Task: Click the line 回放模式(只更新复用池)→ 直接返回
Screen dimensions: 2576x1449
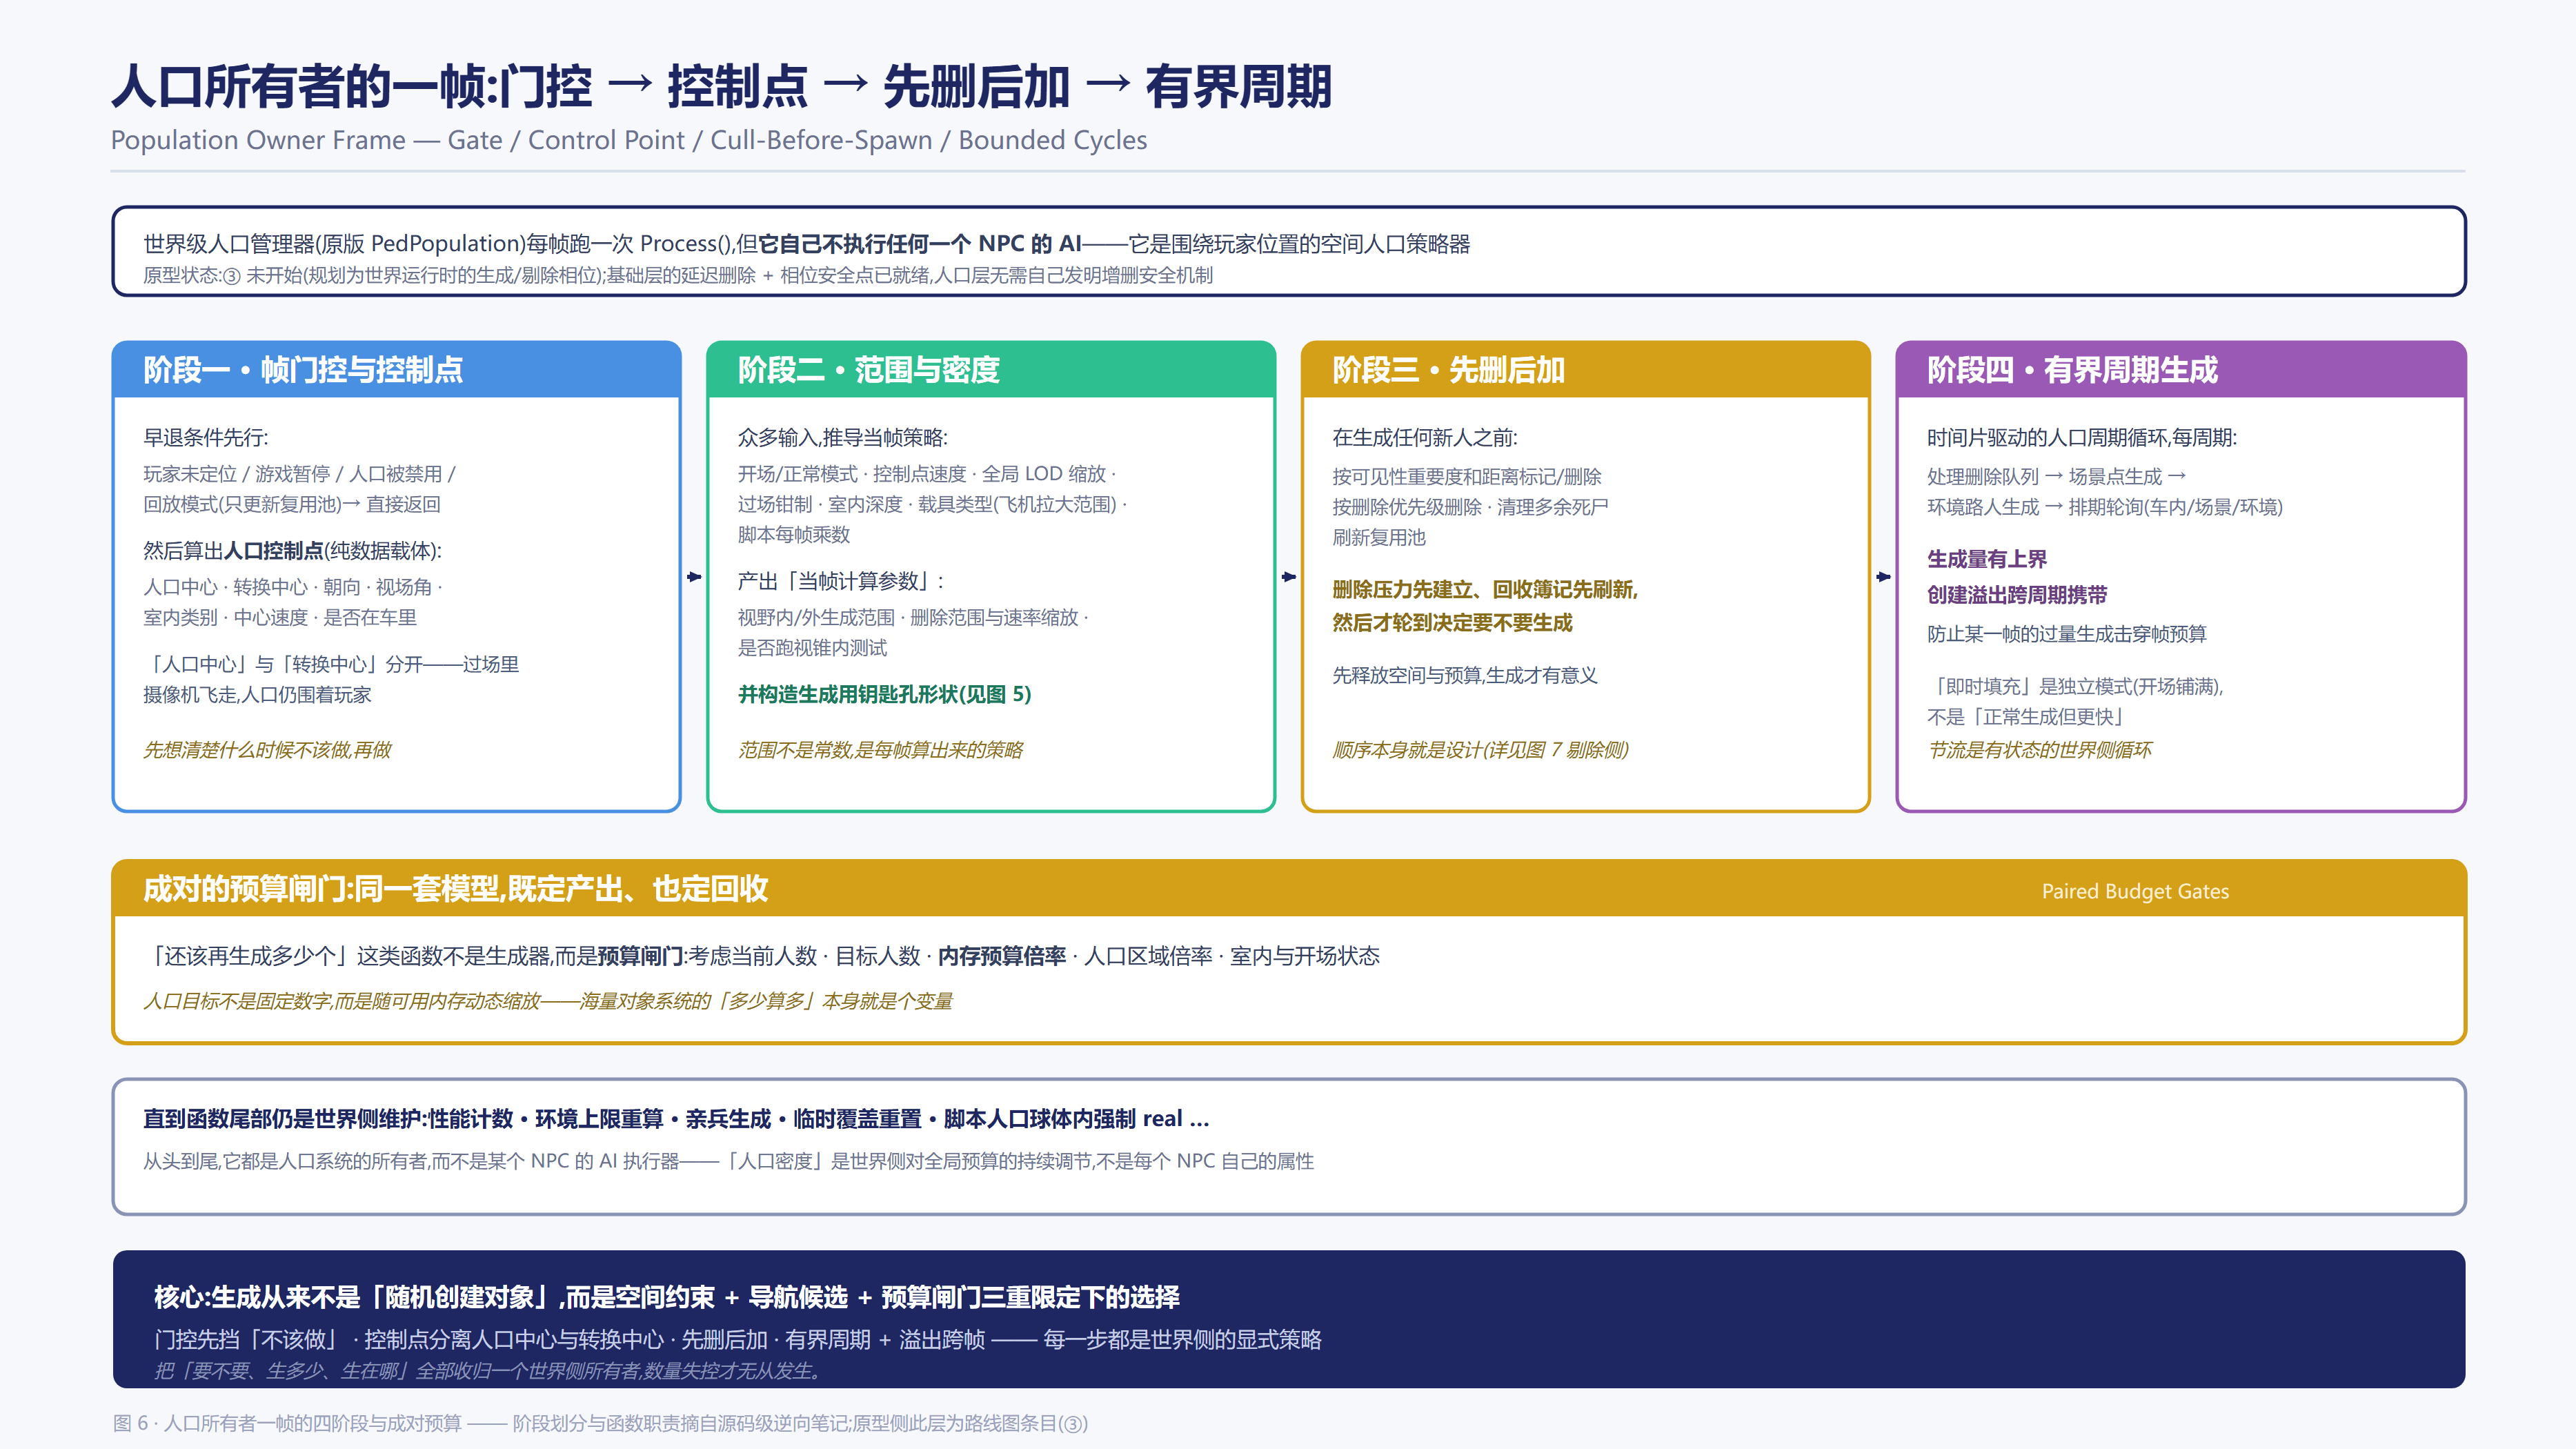Action: coord(291,505)
